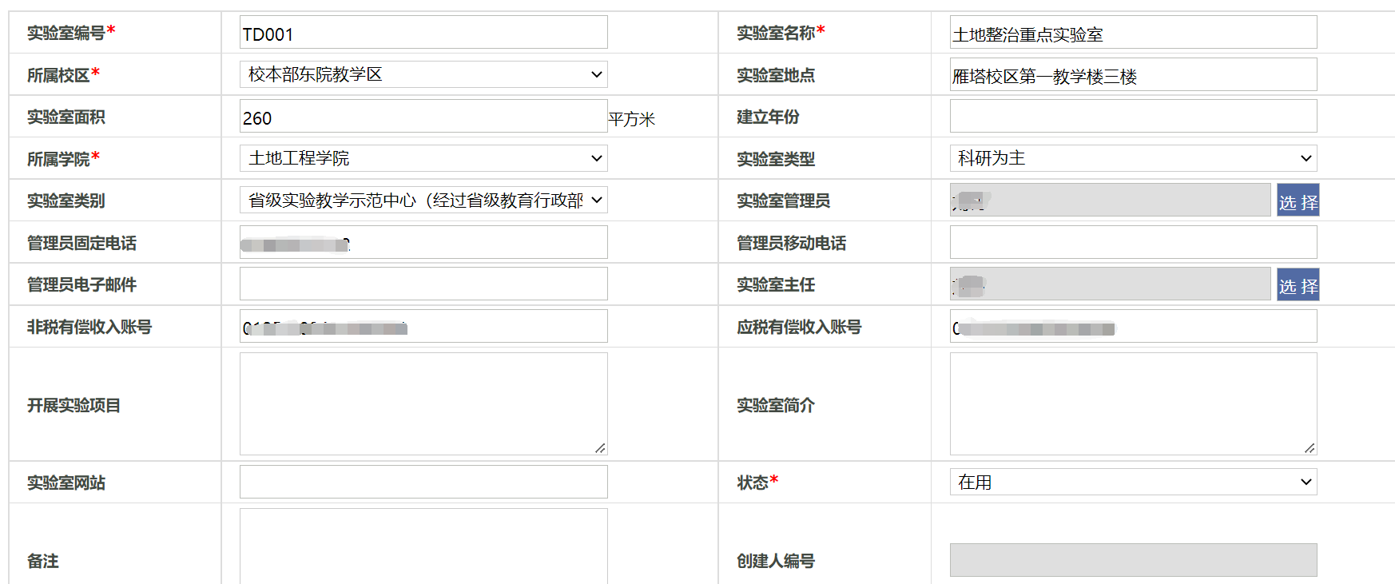Click the 管理员电子邮件 input field
1395x584 pixels.
[423, 284]
